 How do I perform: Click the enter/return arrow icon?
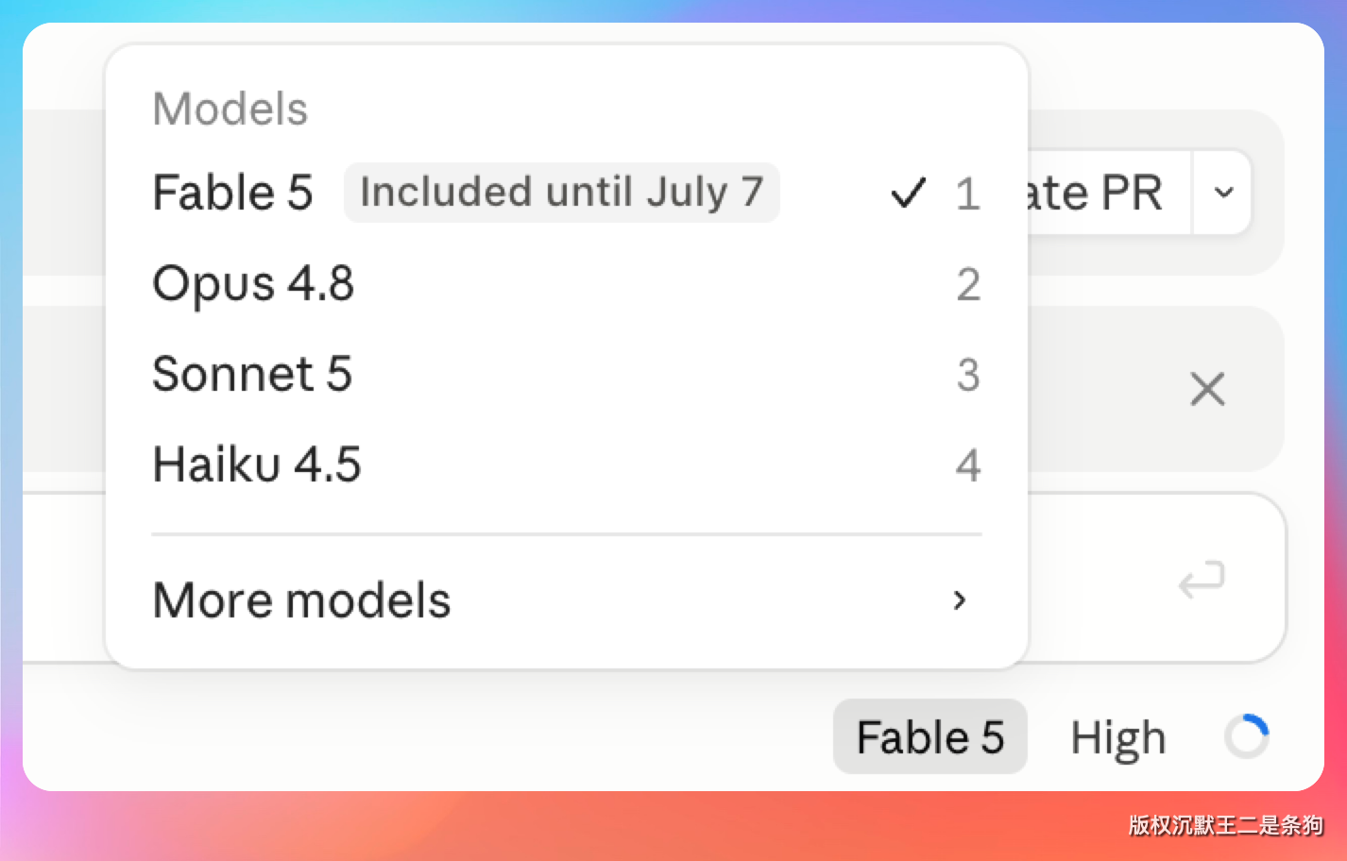(1202, 580)
